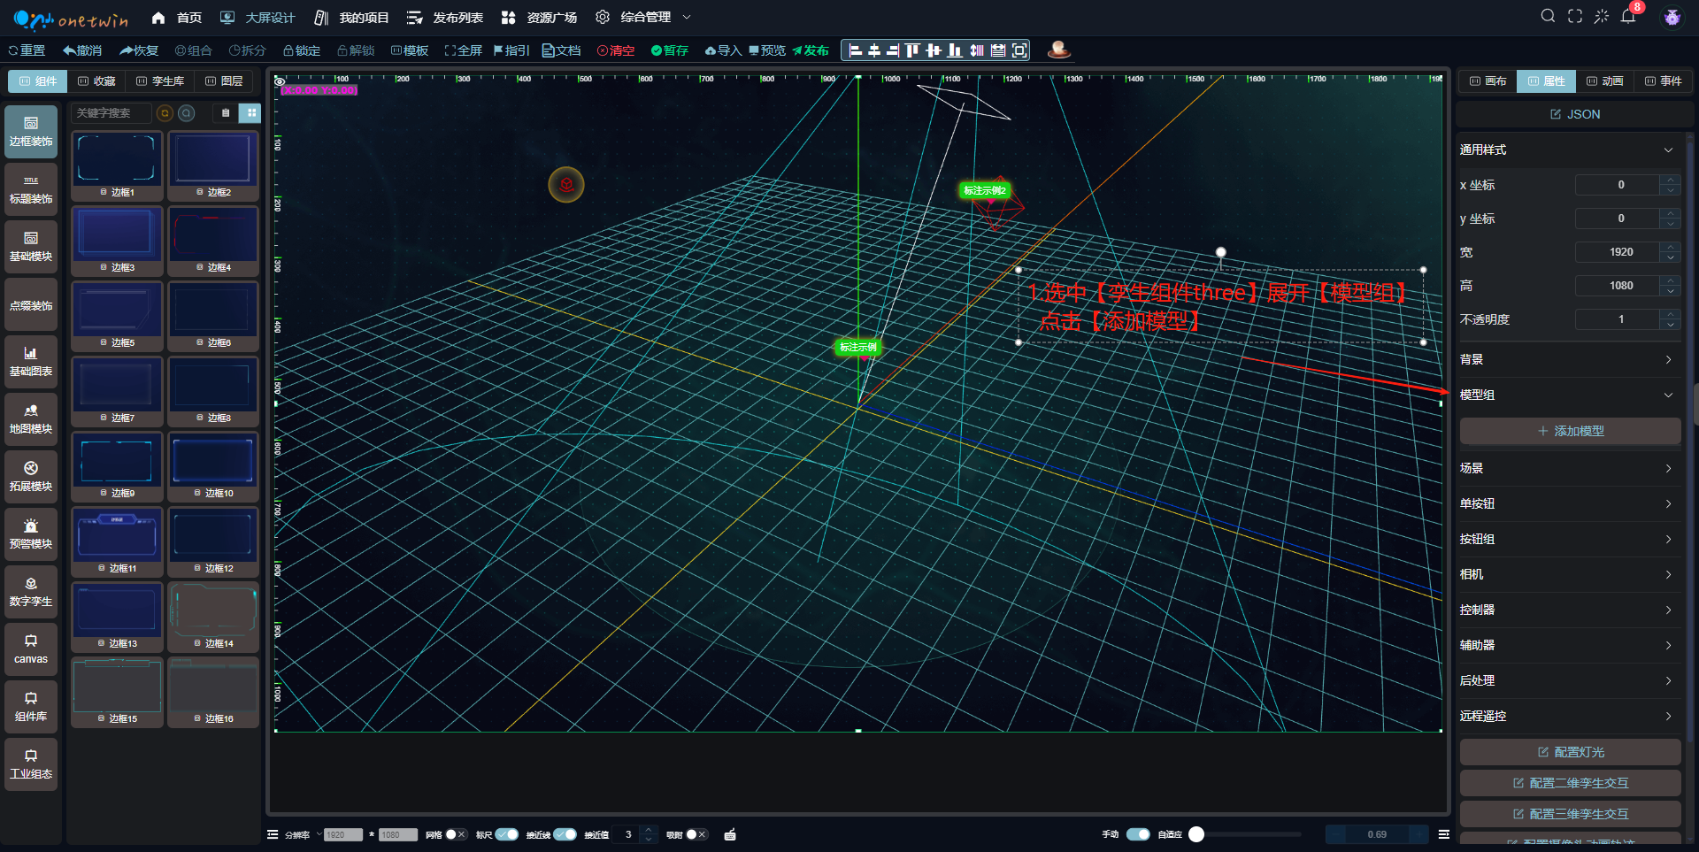Click the search magnifier icon in header
The image size is (1699, 852).
click(x=1548, y=17)
